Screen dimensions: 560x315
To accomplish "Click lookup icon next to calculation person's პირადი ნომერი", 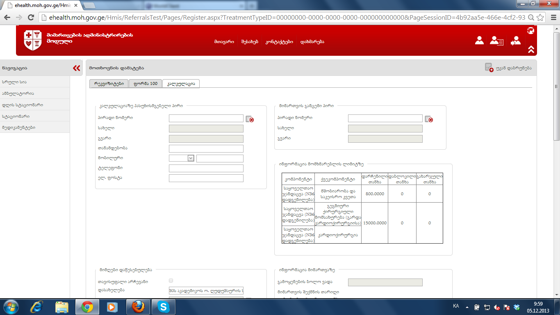I will pos(250,119).
